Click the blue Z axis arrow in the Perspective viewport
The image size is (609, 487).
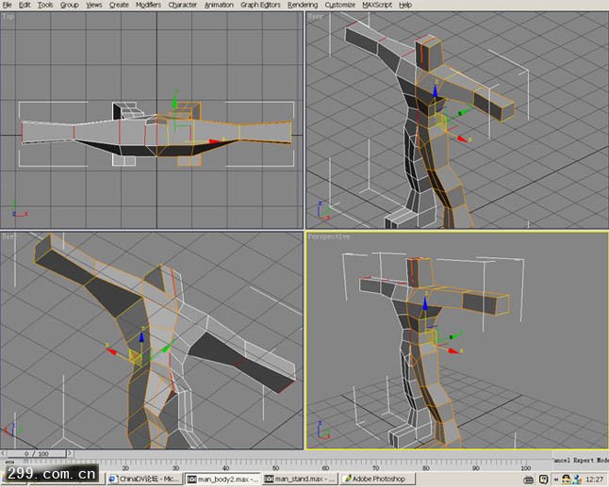[425, 303]
